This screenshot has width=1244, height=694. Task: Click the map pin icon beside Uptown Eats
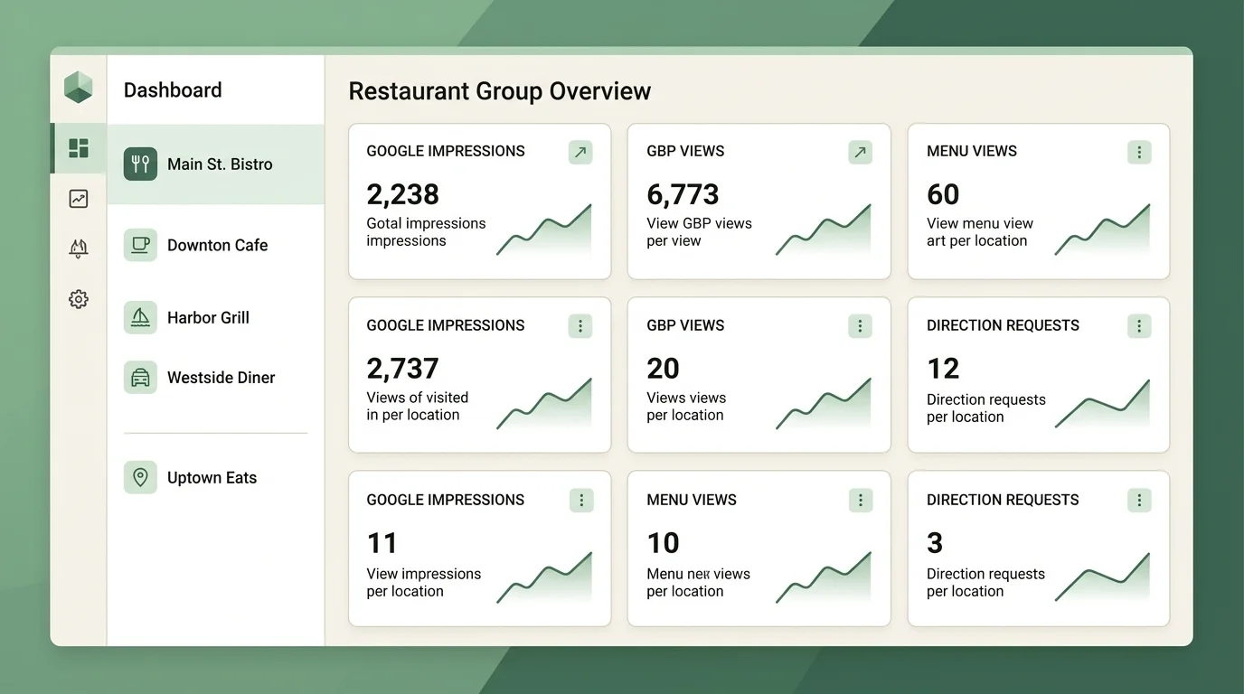click(x=140, y=477)
